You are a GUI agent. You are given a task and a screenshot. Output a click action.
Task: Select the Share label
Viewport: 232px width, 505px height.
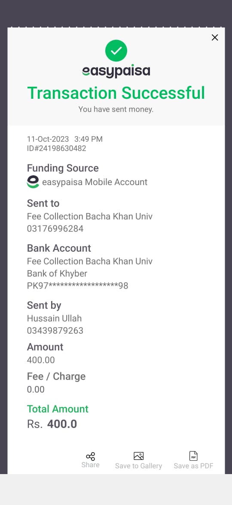tap(91, 465)
